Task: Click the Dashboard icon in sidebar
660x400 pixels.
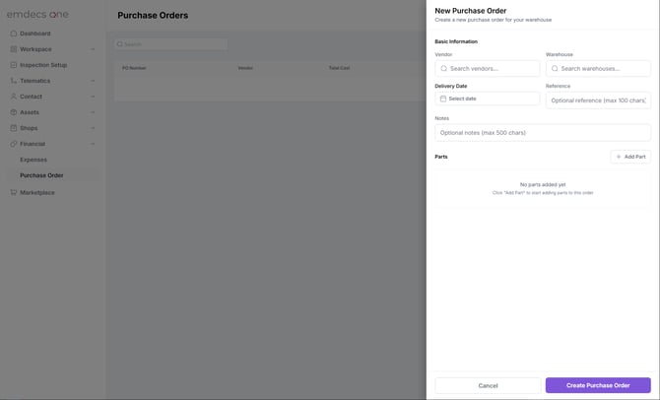Action: (x=14, y=33)
